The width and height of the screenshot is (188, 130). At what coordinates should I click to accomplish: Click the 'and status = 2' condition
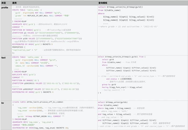(x=119, y=79)
